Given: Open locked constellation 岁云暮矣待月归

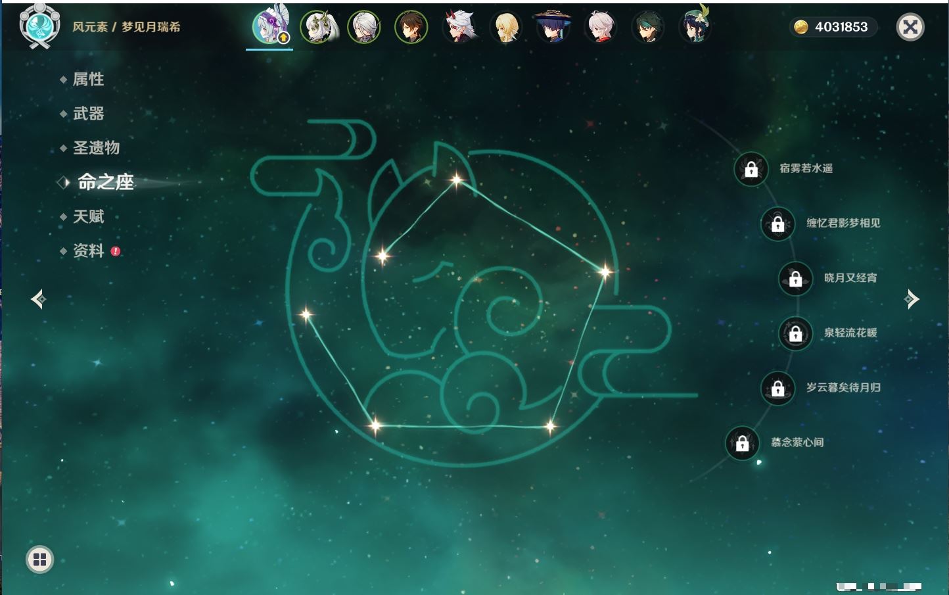Looking at the screenshot, I should [778, 388].
